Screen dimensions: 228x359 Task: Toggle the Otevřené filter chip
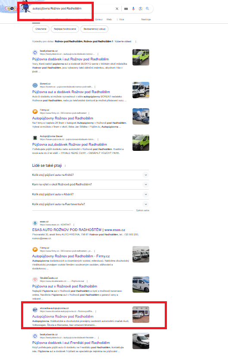click(x=41, y=29)
